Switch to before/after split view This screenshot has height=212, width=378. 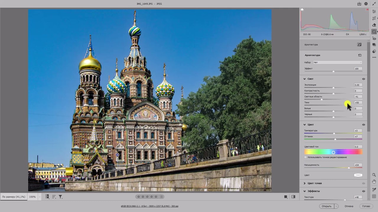(293, 197)
